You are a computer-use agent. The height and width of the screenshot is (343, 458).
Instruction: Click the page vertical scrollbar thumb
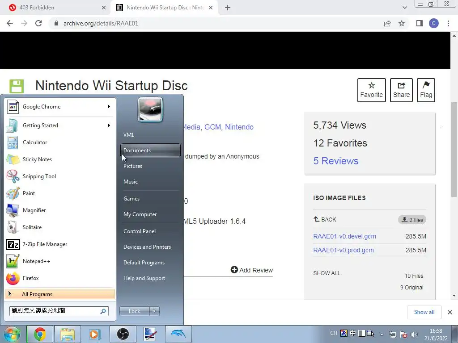[454, 149]
